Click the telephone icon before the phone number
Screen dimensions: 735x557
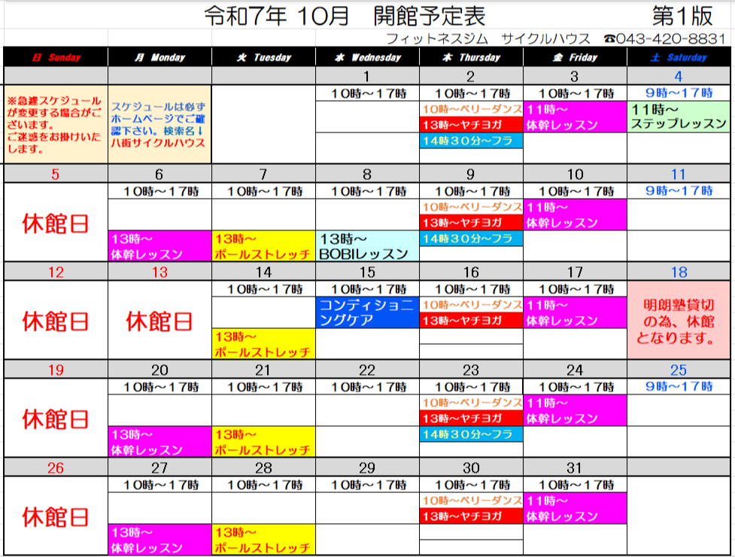(609, 38)
